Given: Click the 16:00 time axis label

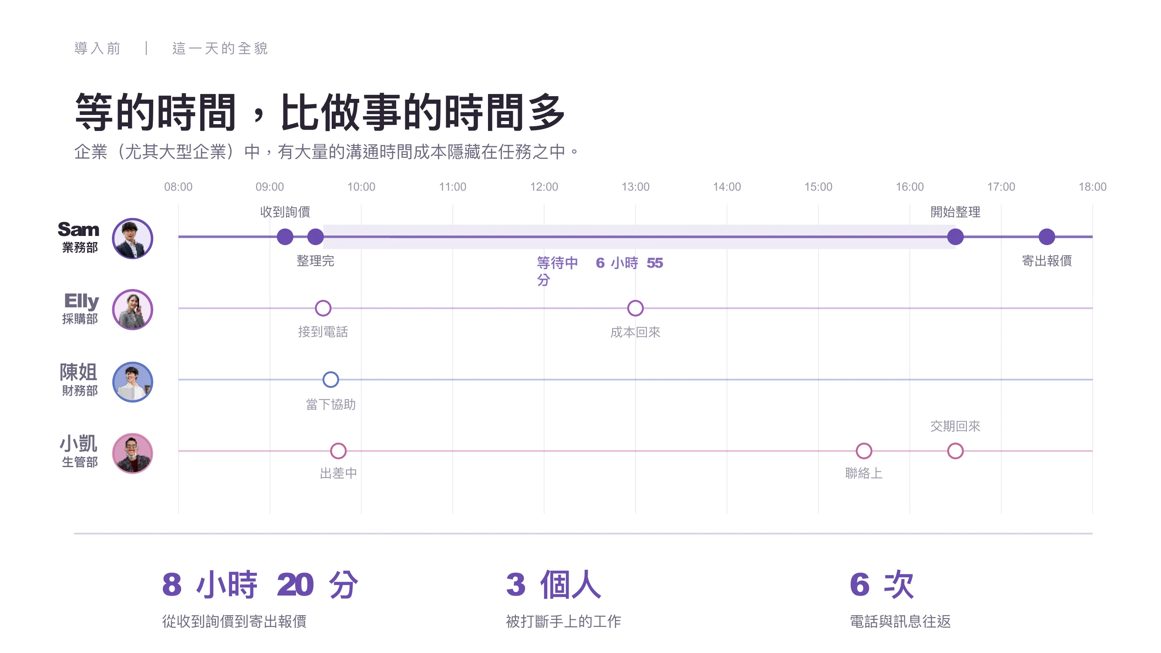Looking at the screenshot, I should click(909, 187).
